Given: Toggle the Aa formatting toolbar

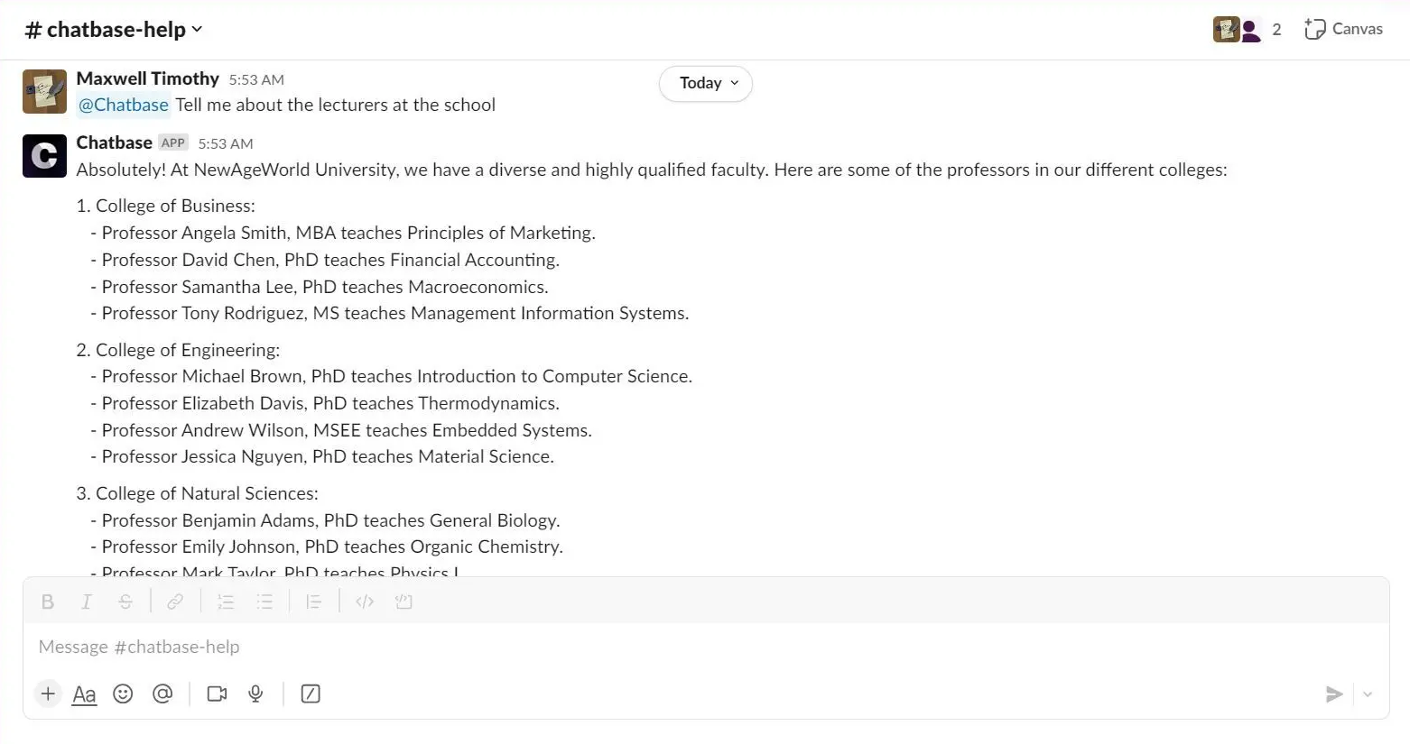Looking at the screenshot, I should 84,694.
